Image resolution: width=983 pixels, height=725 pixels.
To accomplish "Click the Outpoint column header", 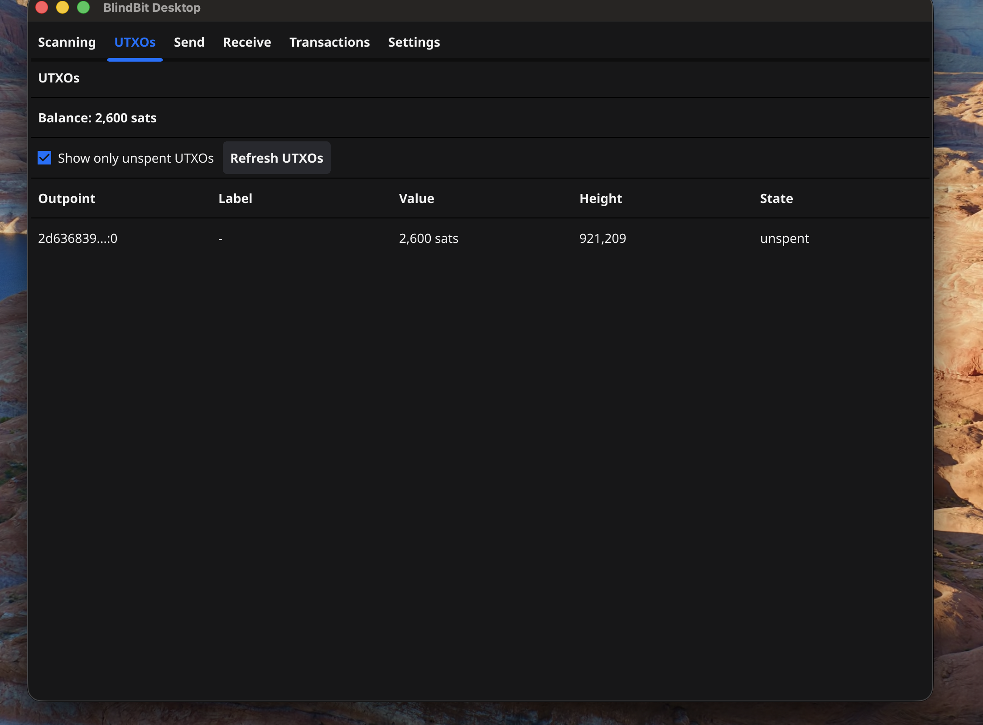I will [67, 198].
